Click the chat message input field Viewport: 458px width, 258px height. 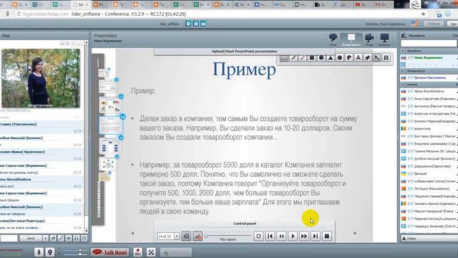pyautogui.click(x=9, y=239)
